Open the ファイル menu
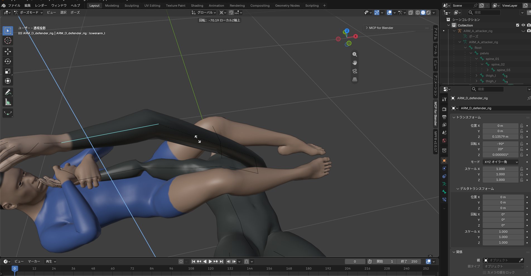 [x=14, y=6]
